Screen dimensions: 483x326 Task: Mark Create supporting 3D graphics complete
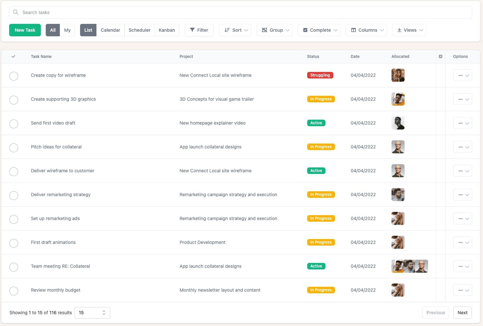[14, 100]
